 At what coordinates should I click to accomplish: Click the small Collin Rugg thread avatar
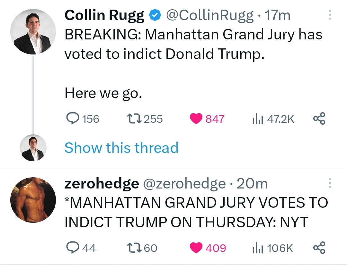coord(33,148)
